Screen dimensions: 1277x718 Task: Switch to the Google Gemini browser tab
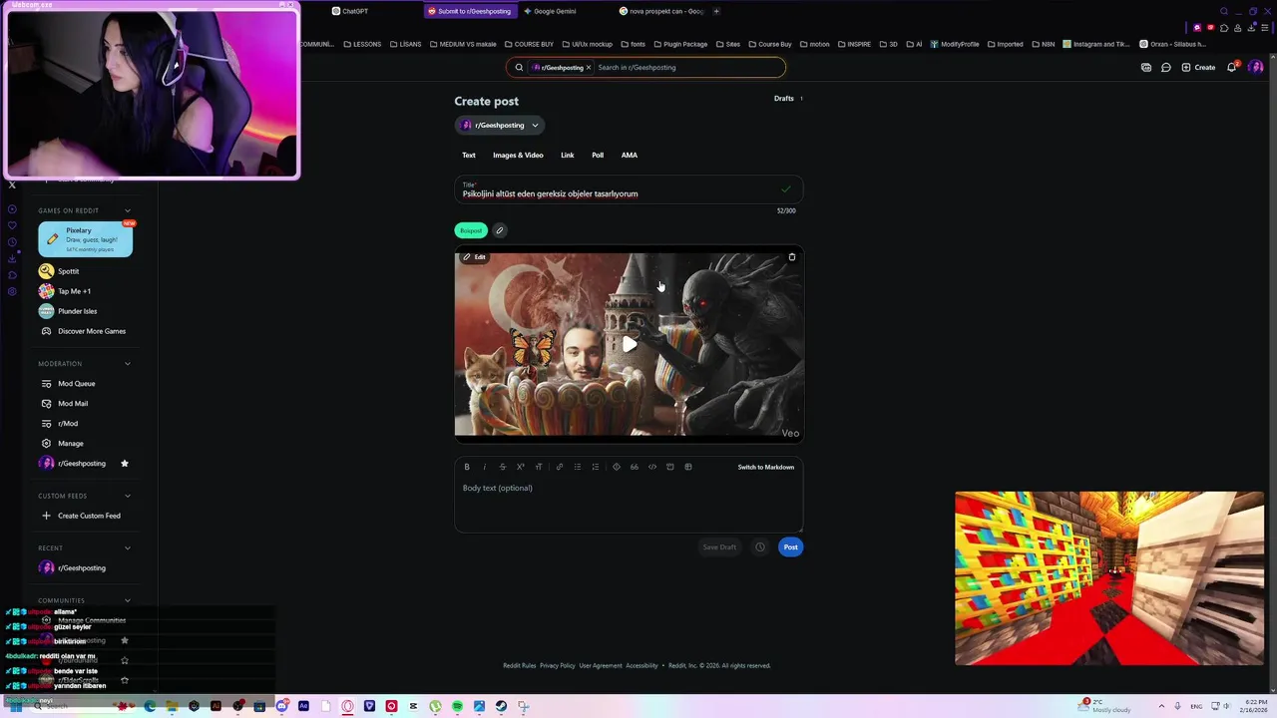pos(555,11)
